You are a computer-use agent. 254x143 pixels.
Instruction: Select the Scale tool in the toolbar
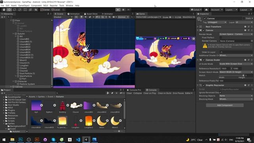pos(20,10)
